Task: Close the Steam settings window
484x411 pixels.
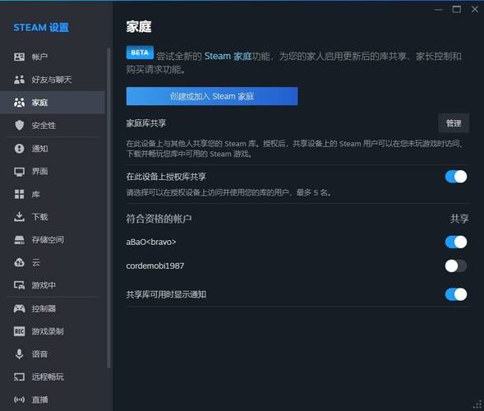Action: tap(475, 9)
